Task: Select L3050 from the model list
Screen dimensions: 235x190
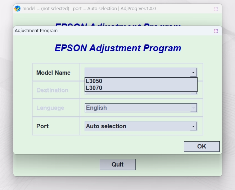Action: (x=141, y=81)
